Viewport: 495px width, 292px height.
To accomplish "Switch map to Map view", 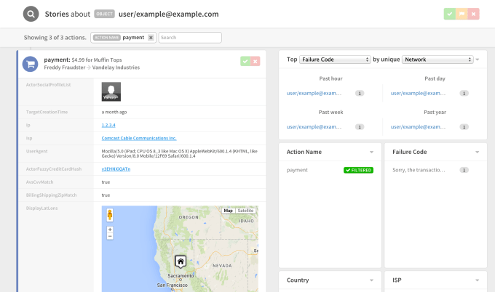I will tap(229, 211).
